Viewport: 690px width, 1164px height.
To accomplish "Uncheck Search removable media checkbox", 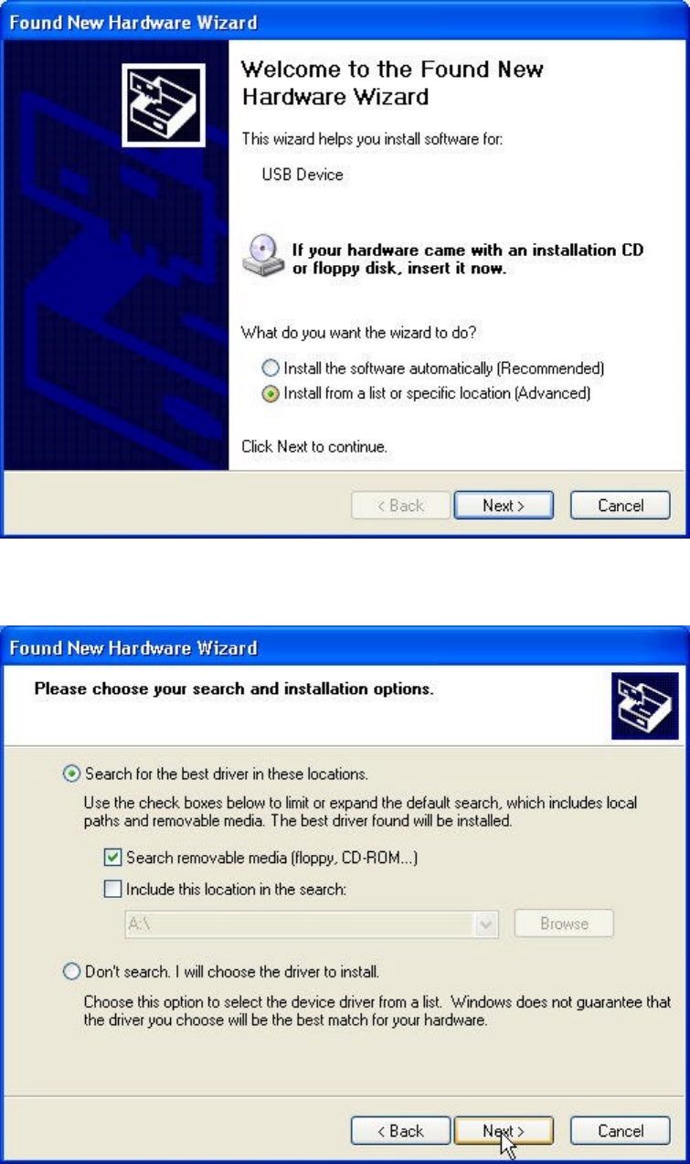I will (x=112, y=859).
